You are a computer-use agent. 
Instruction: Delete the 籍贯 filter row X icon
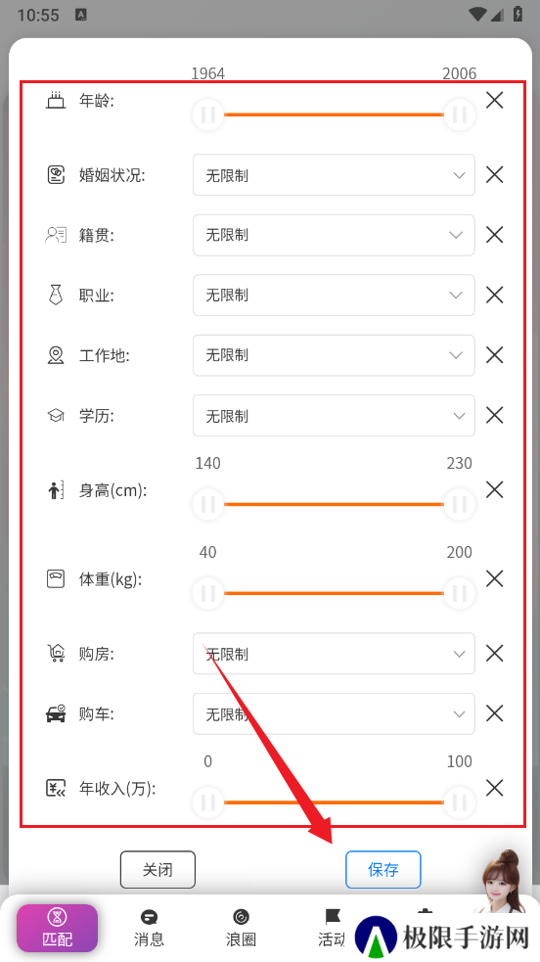click(494, 234)
